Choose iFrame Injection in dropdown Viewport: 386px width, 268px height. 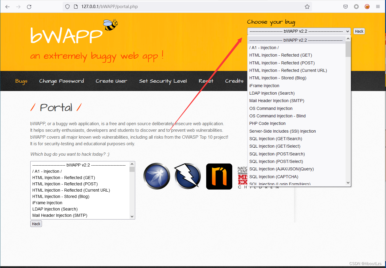click(x=296, y=86)
